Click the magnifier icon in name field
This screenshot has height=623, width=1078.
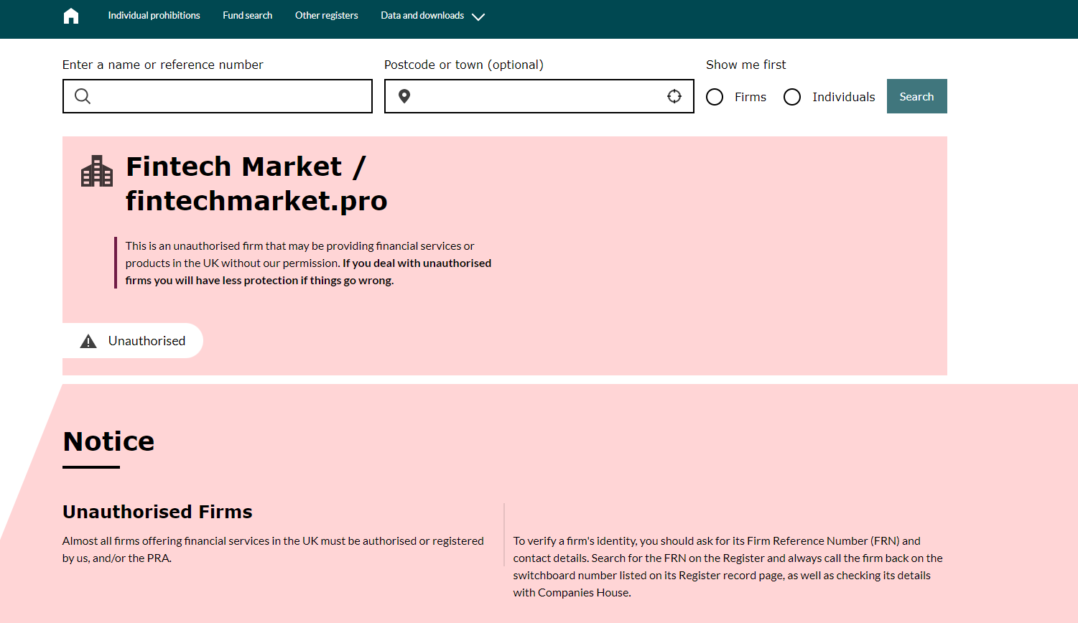click(83, 96)
